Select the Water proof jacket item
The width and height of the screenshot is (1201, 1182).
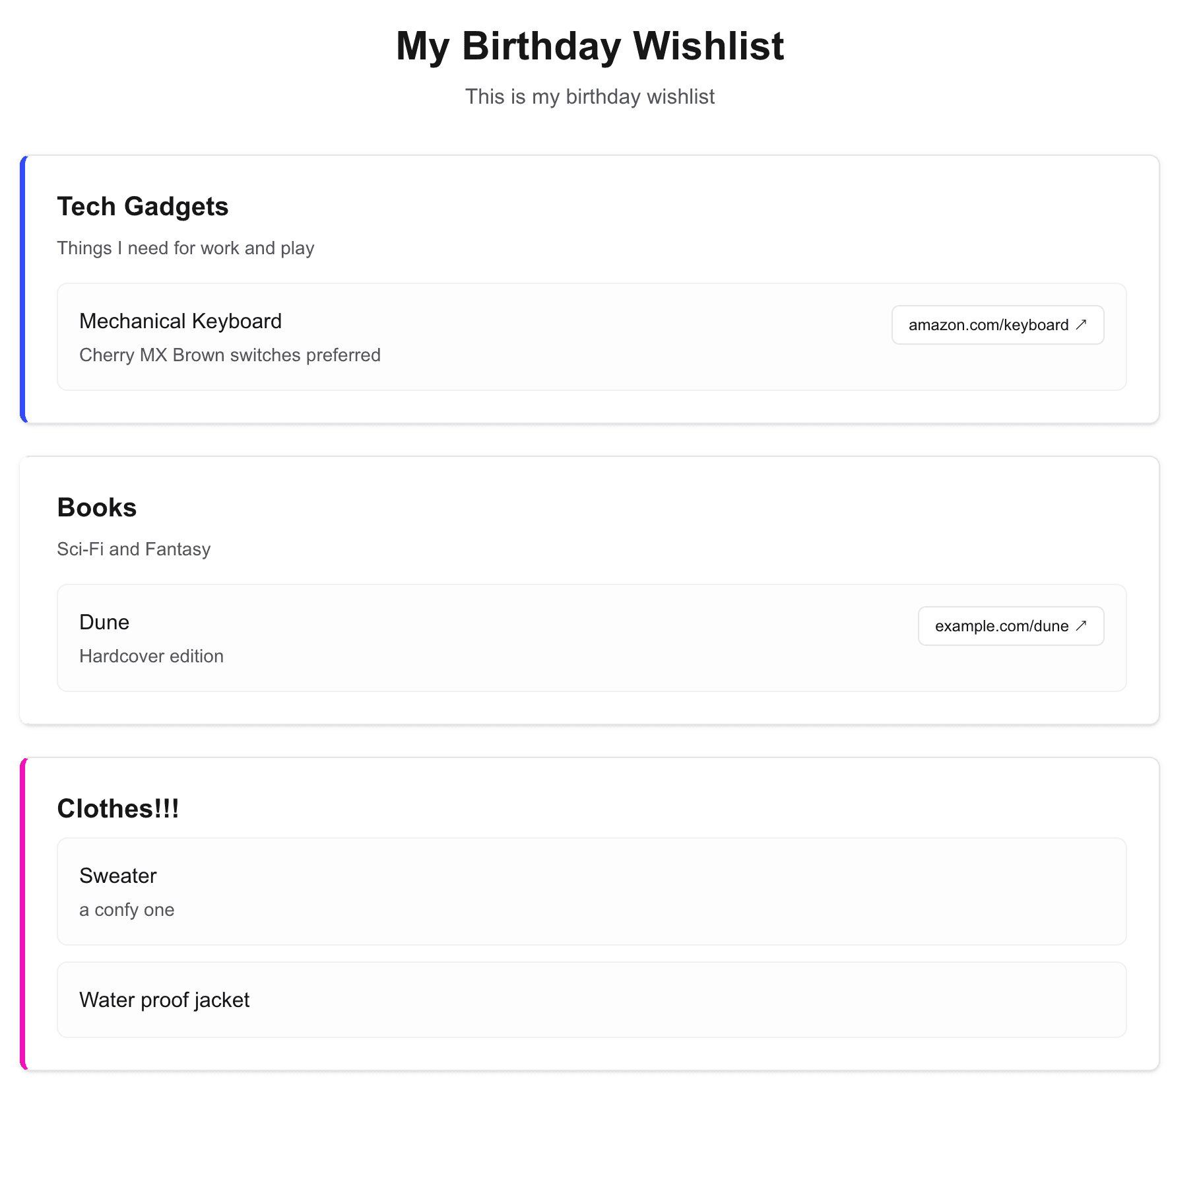tap(164, 1000)
